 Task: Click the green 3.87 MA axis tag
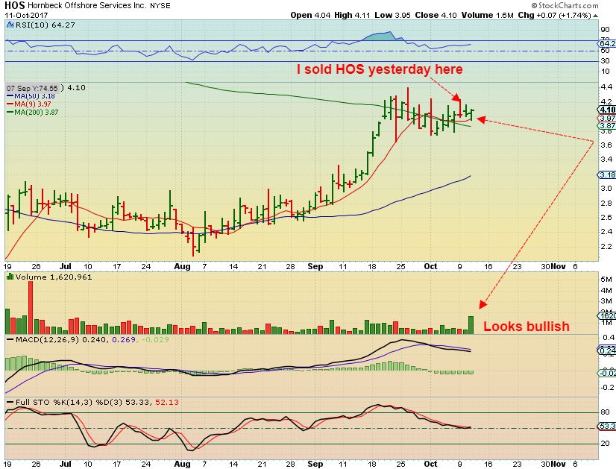coord(607,126)
